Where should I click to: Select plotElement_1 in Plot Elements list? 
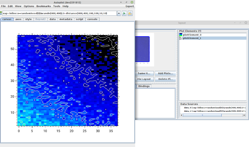[213, 38]
